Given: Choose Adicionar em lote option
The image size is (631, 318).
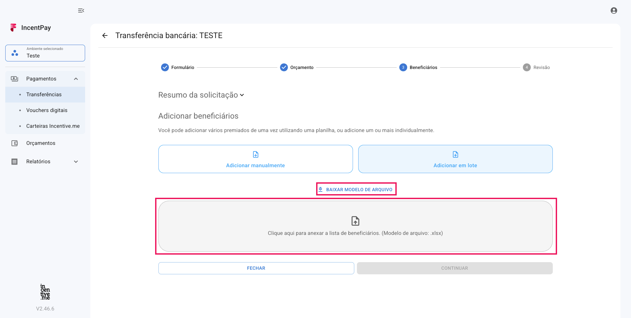Looking at the screenshot, I should [455, 159].
